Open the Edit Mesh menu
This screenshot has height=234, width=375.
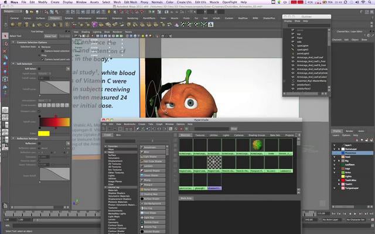131,2
